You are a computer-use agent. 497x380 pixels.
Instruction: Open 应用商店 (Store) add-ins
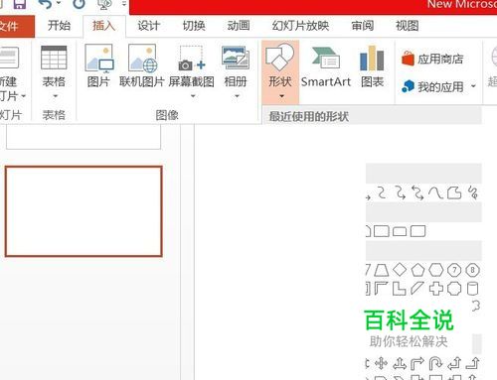pyautogui.click(x=432, y=59)
